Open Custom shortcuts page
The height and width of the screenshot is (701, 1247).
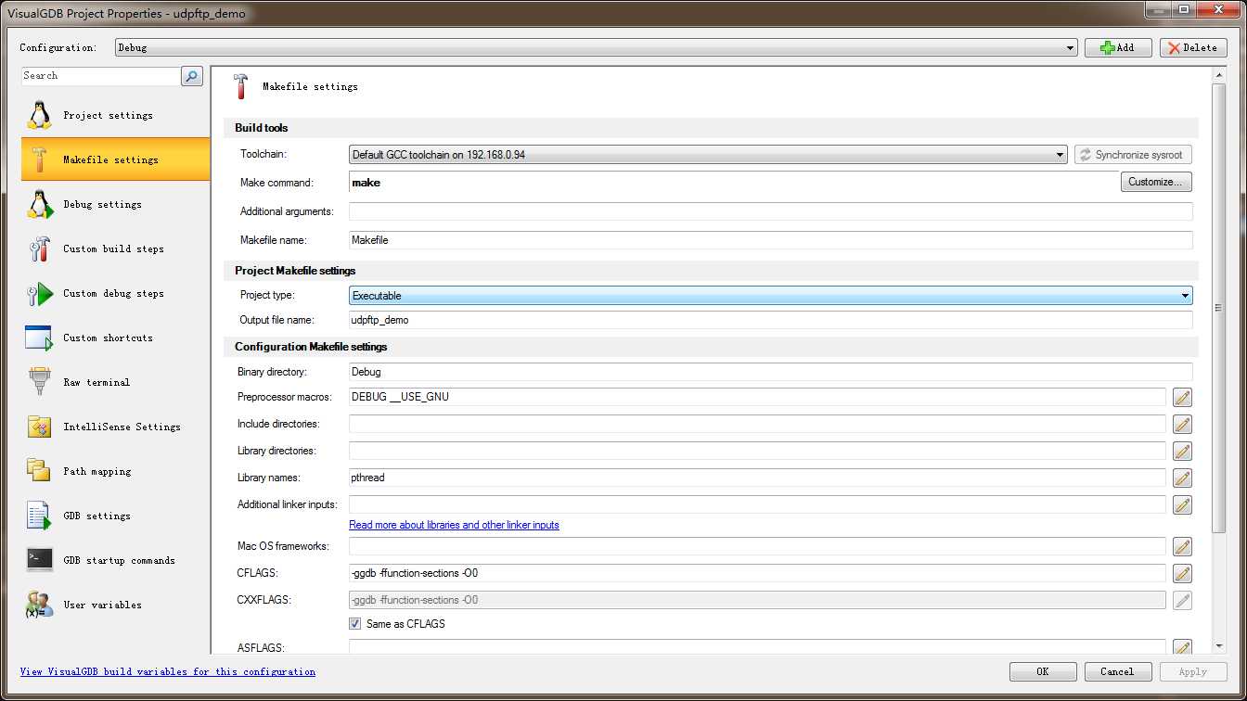[x=115, y=338]
